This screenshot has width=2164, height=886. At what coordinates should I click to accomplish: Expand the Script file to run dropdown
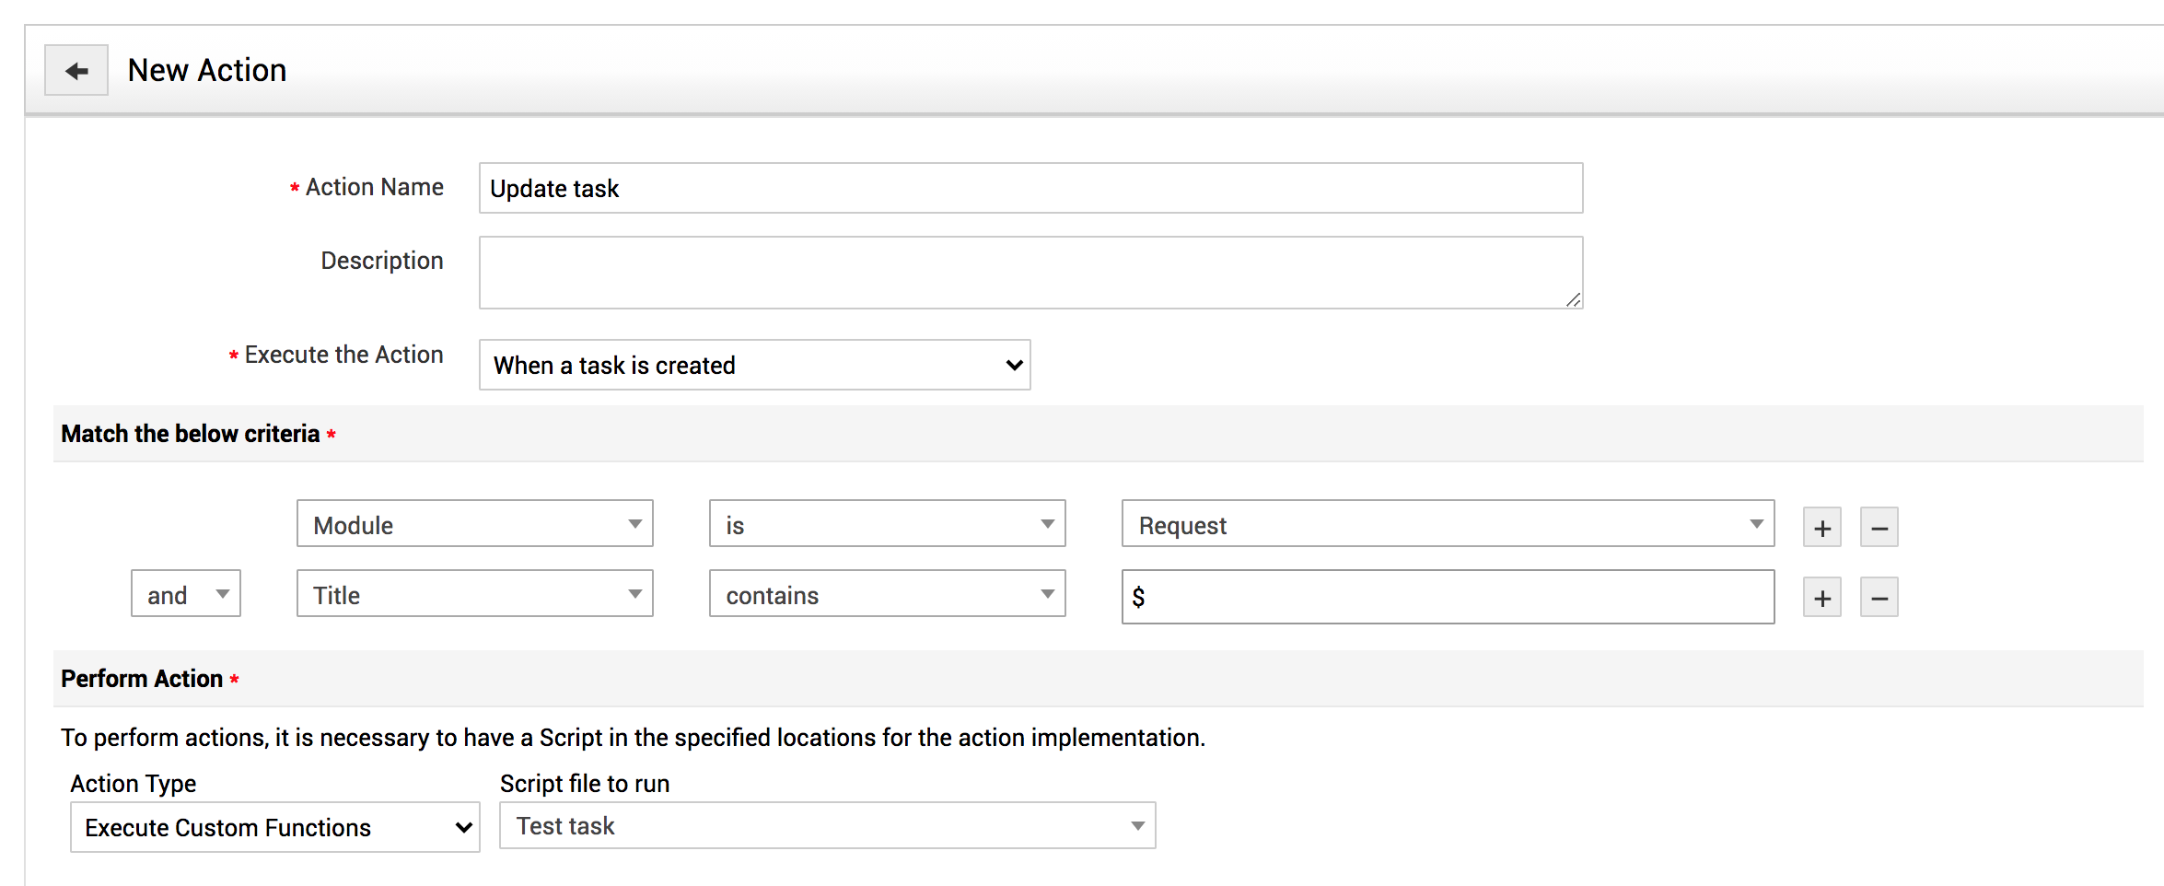pyautogui.click(x=827, y=825)
